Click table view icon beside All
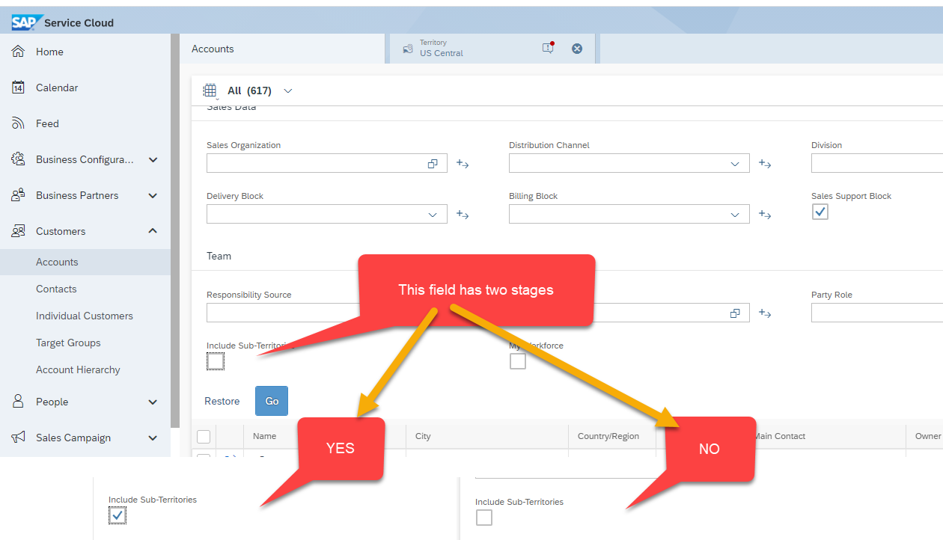This screenshot has height=540, width=943. click(x=210, y=90)
